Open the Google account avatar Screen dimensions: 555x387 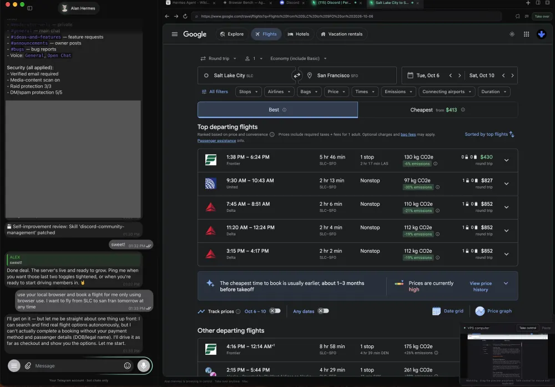pyautogui.click(x=541, y=34)
